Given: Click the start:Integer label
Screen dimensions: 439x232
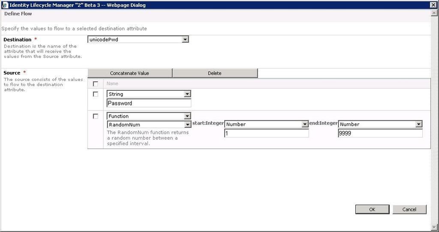Looking at the screenshot, I should coord(208,123).
